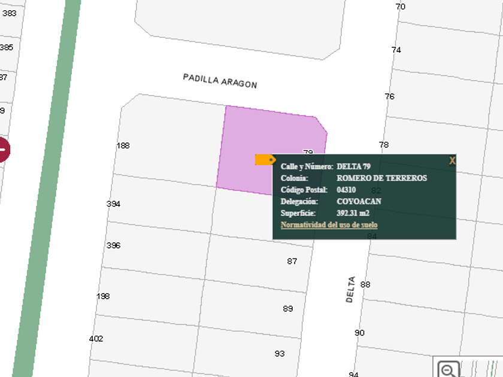Open the Normatividad del uso de suelo link

pyautogui.click(x=329, y=225)
